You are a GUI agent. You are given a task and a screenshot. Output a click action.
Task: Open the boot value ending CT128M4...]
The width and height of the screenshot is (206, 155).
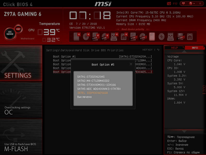143,60
